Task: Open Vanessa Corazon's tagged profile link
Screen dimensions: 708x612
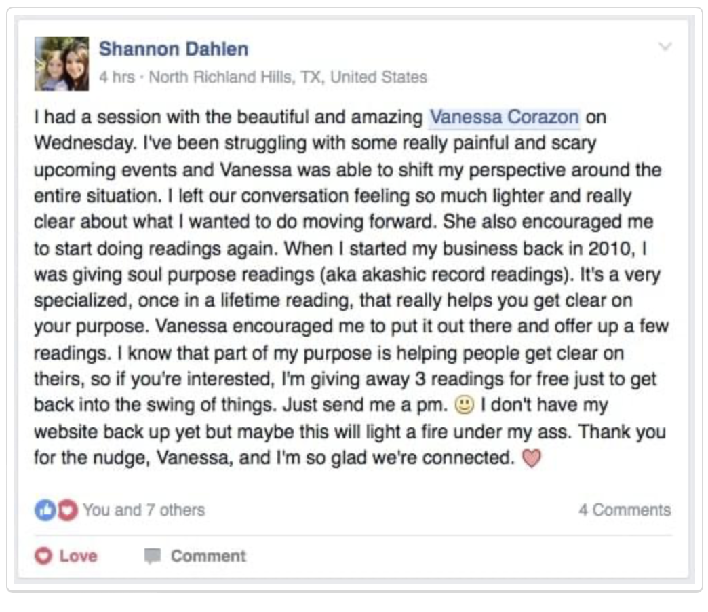Action: click(505, 117)
